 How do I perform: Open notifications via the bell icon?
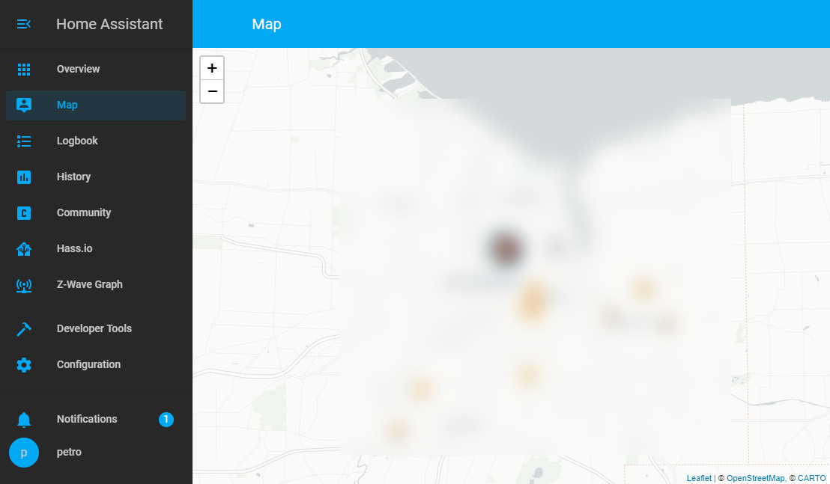point(23,419)
